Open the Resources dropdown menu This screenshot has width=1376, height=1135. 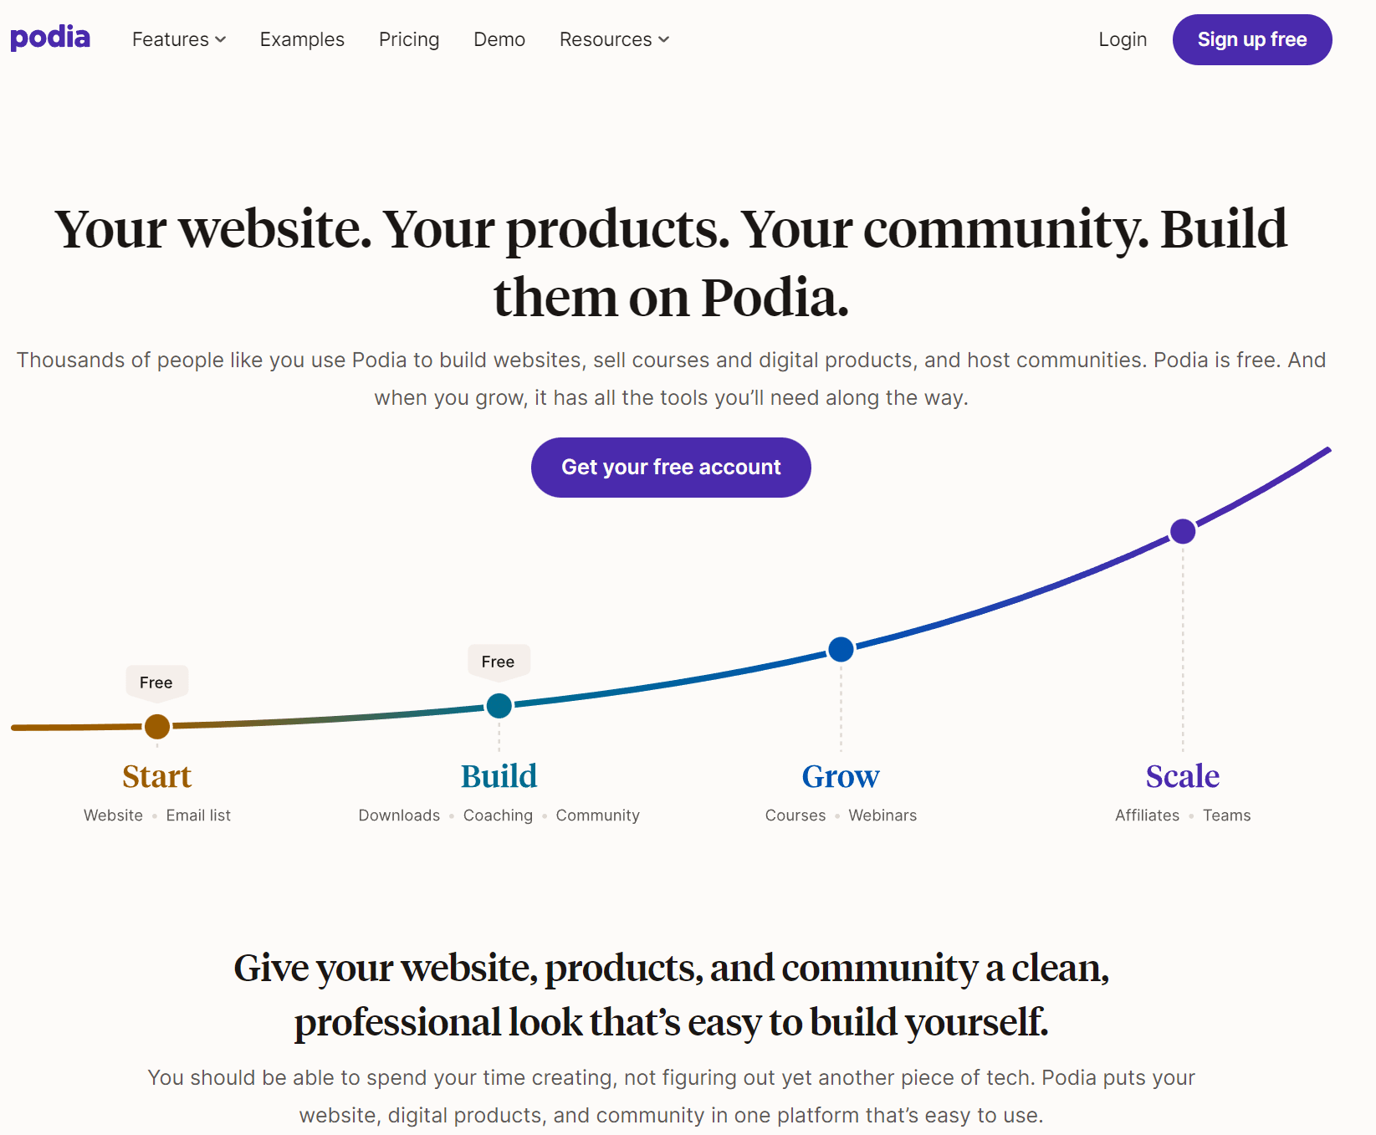(614, 39)
